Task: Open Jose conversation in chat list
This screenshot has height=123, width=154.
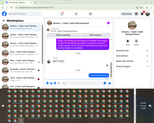Action: coord(21,86)
